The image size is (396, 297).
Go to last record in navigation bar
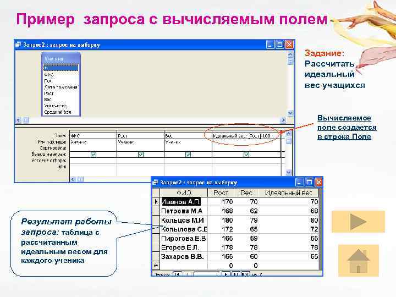tap(235, 274)
